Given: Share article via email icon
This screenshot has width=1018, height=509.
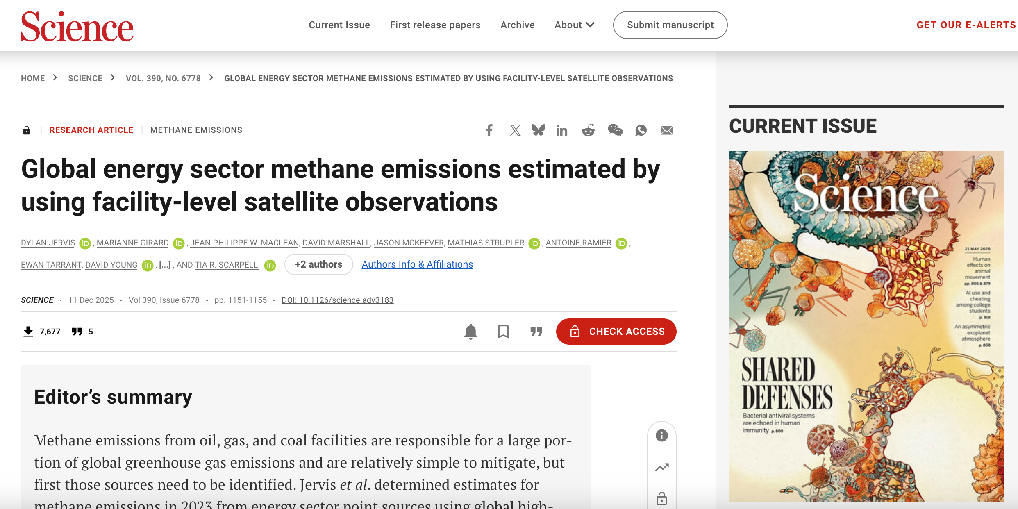Looking at the screenshot, I should [667, 130].
